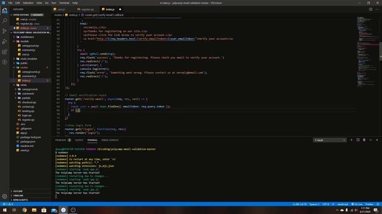Open comments.js in routes folder
The height and width of the screenshot is (214, 382).
coord(29,76)
